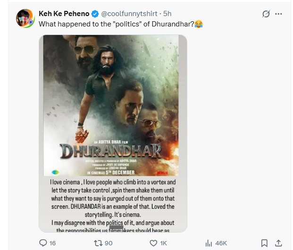This screenshot has width=293, height=250.
Task: Click the 1K likes count
Action: (164, 243)
